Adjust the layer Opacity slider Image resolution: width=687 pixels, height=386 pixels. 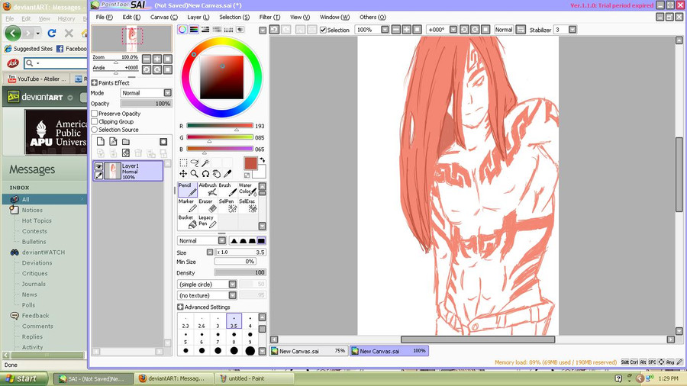point(147,104)
